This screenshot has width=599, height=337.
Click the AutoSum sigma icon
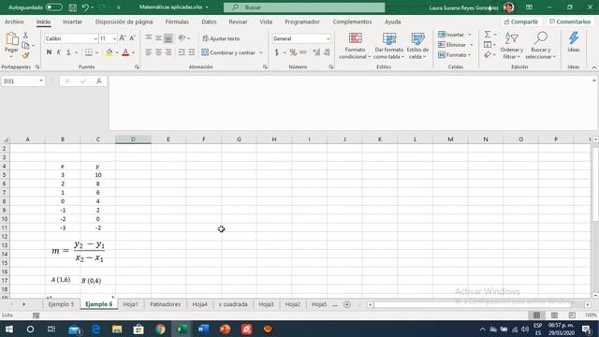[x=488, y=35]
